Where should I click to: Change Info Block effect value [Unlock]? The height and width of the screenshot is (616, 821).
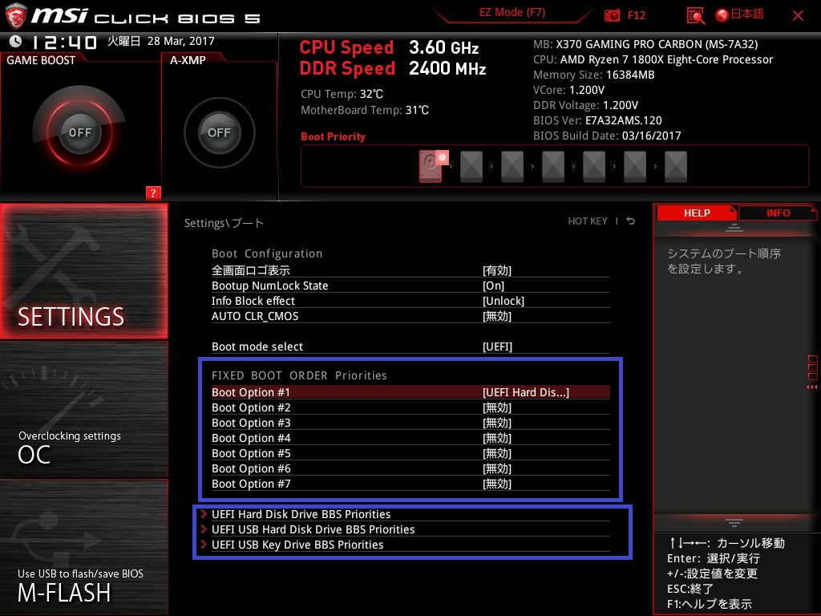pyautogui.click(x=504, y=301)
